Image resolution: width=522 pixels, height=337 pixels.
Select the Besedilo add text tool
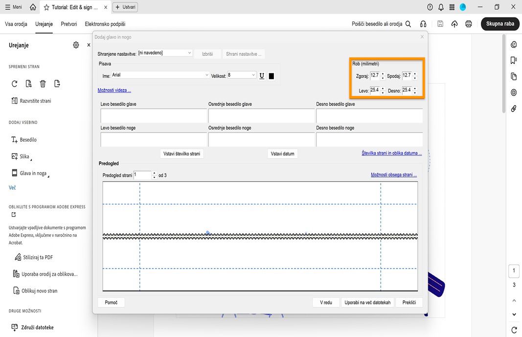click(24, 140)
